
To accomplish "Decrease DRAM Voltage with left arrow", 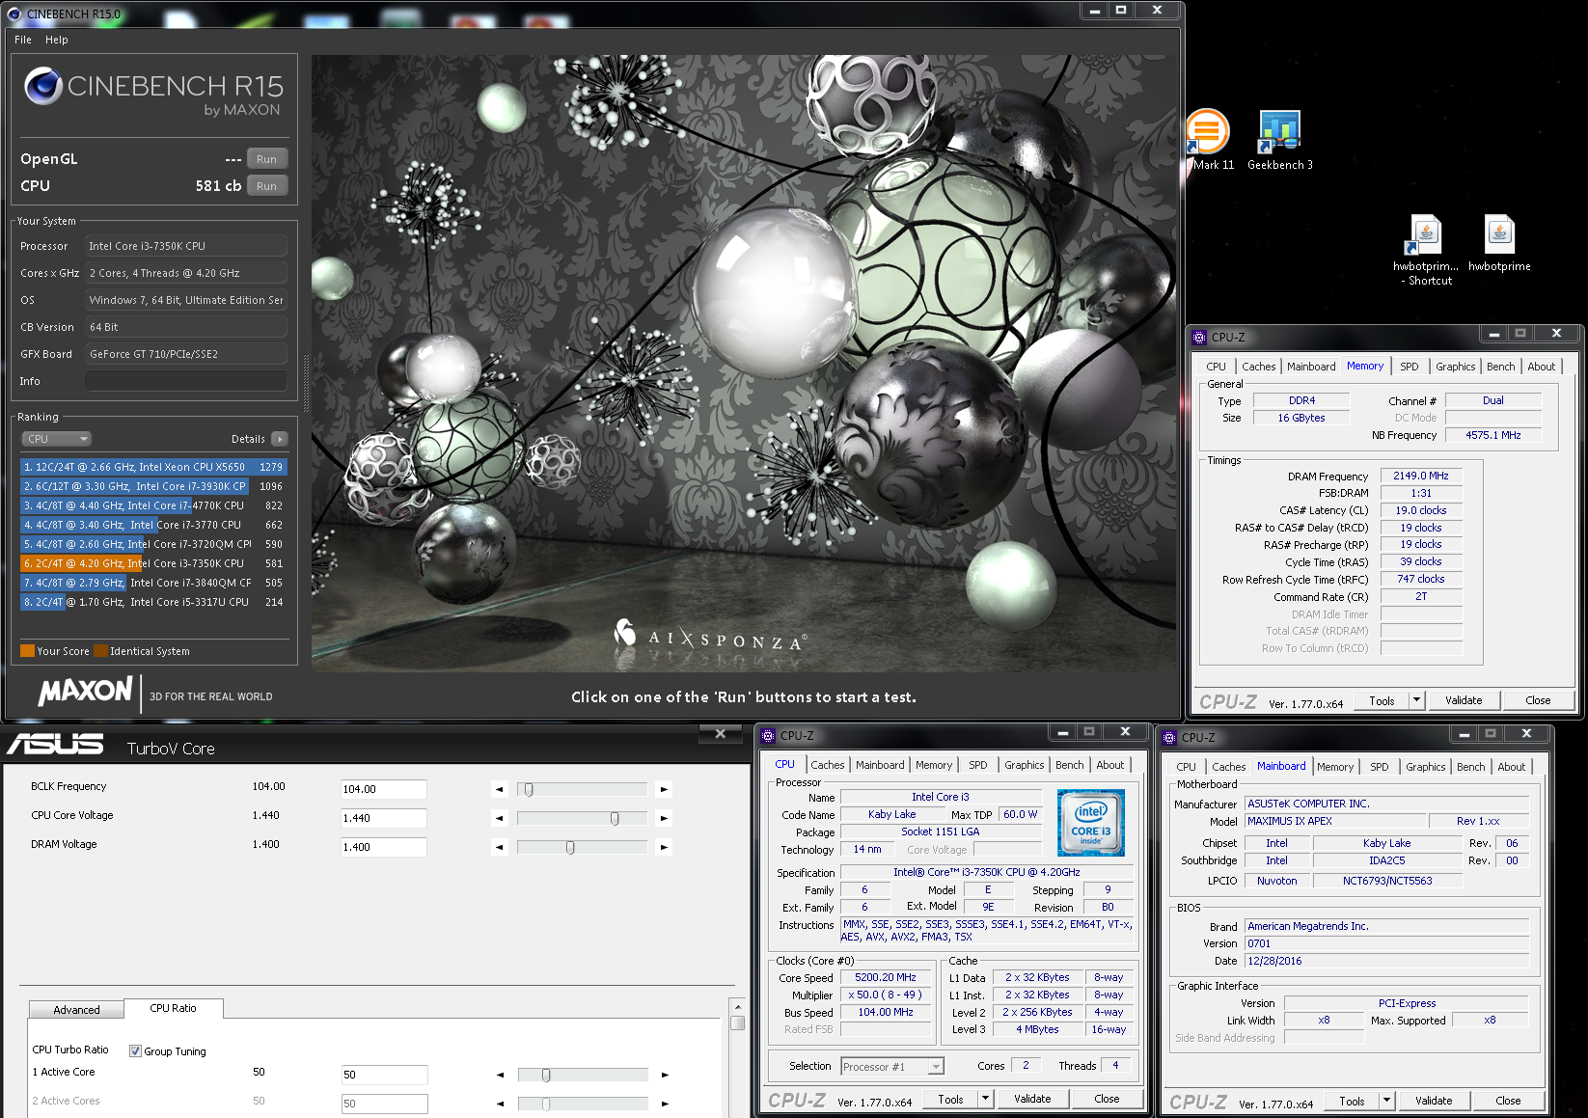I will [499, 847].
